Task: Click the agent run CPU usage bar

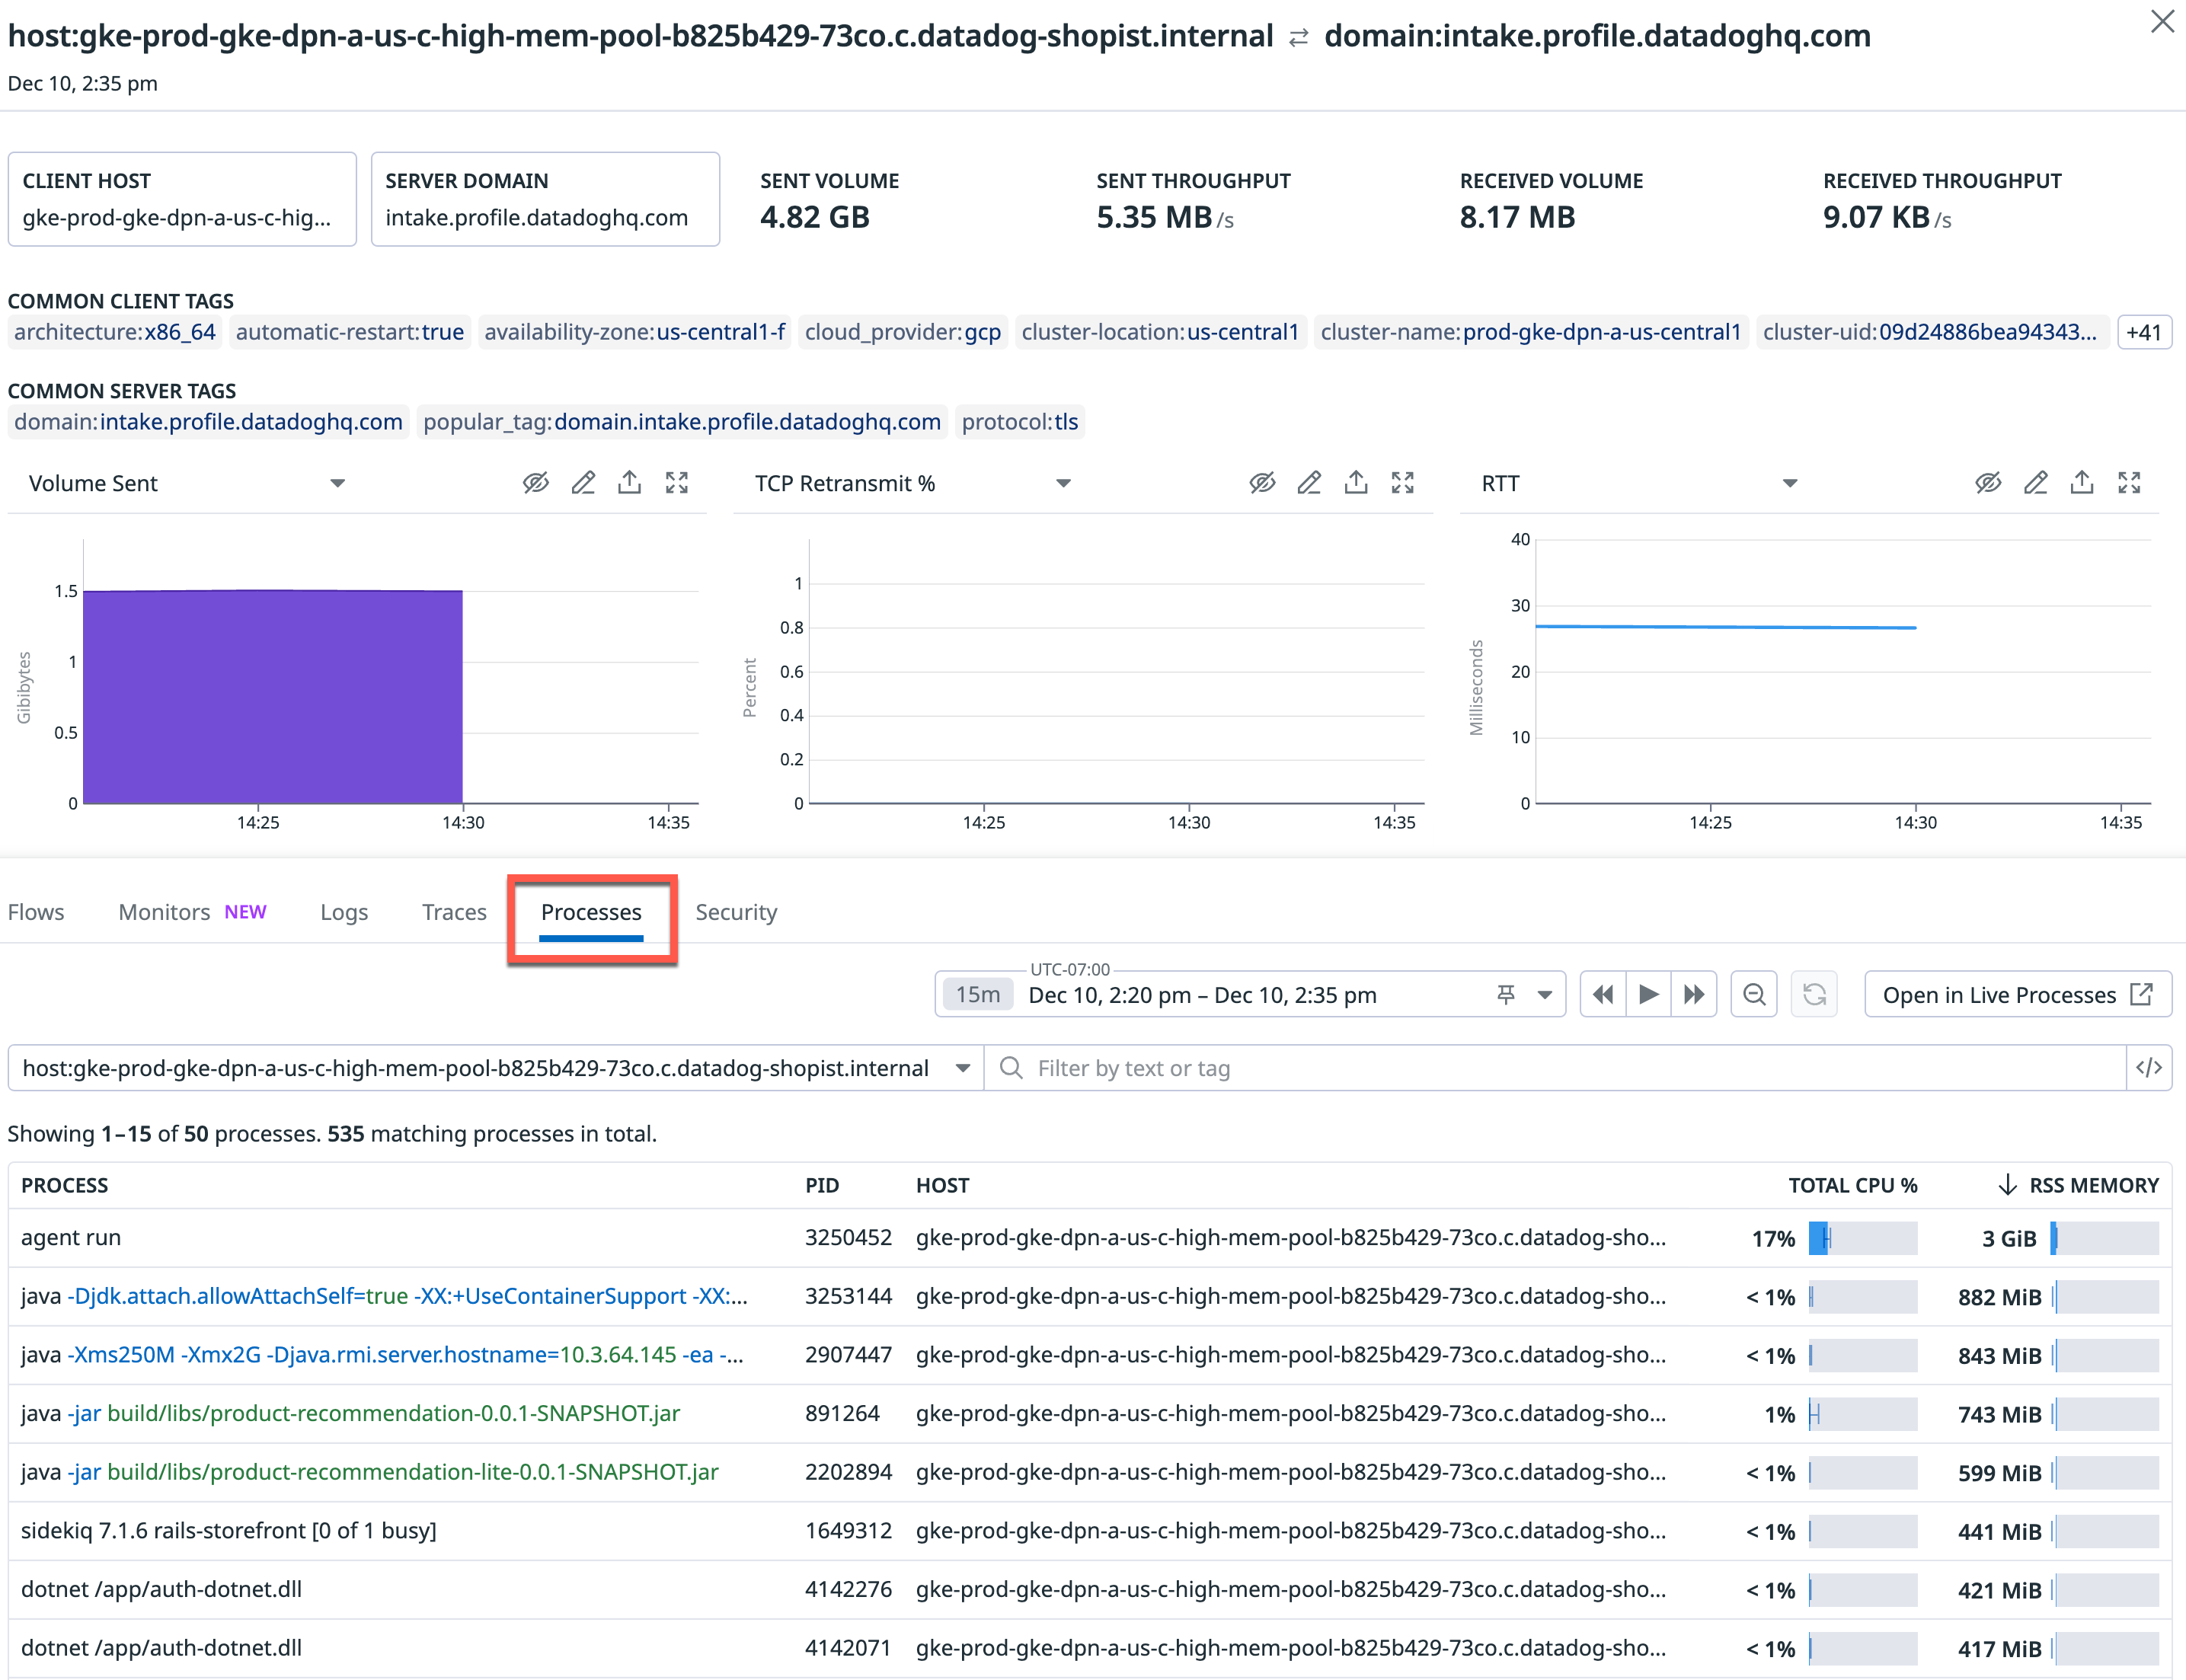Action: coord(1863,1237)
